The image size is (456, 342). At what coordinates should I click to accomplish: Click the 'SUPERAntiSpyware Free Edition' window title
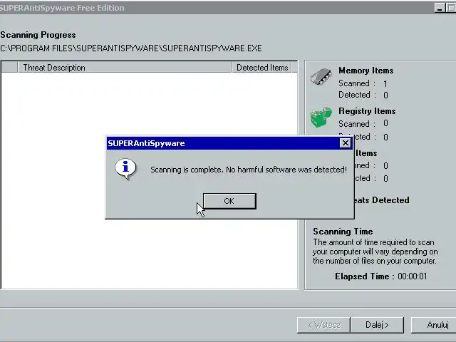[x=62, y=8]
